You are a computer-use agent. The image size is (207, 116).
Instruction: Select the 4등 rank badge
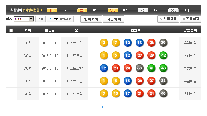click(x=143, y=10)
